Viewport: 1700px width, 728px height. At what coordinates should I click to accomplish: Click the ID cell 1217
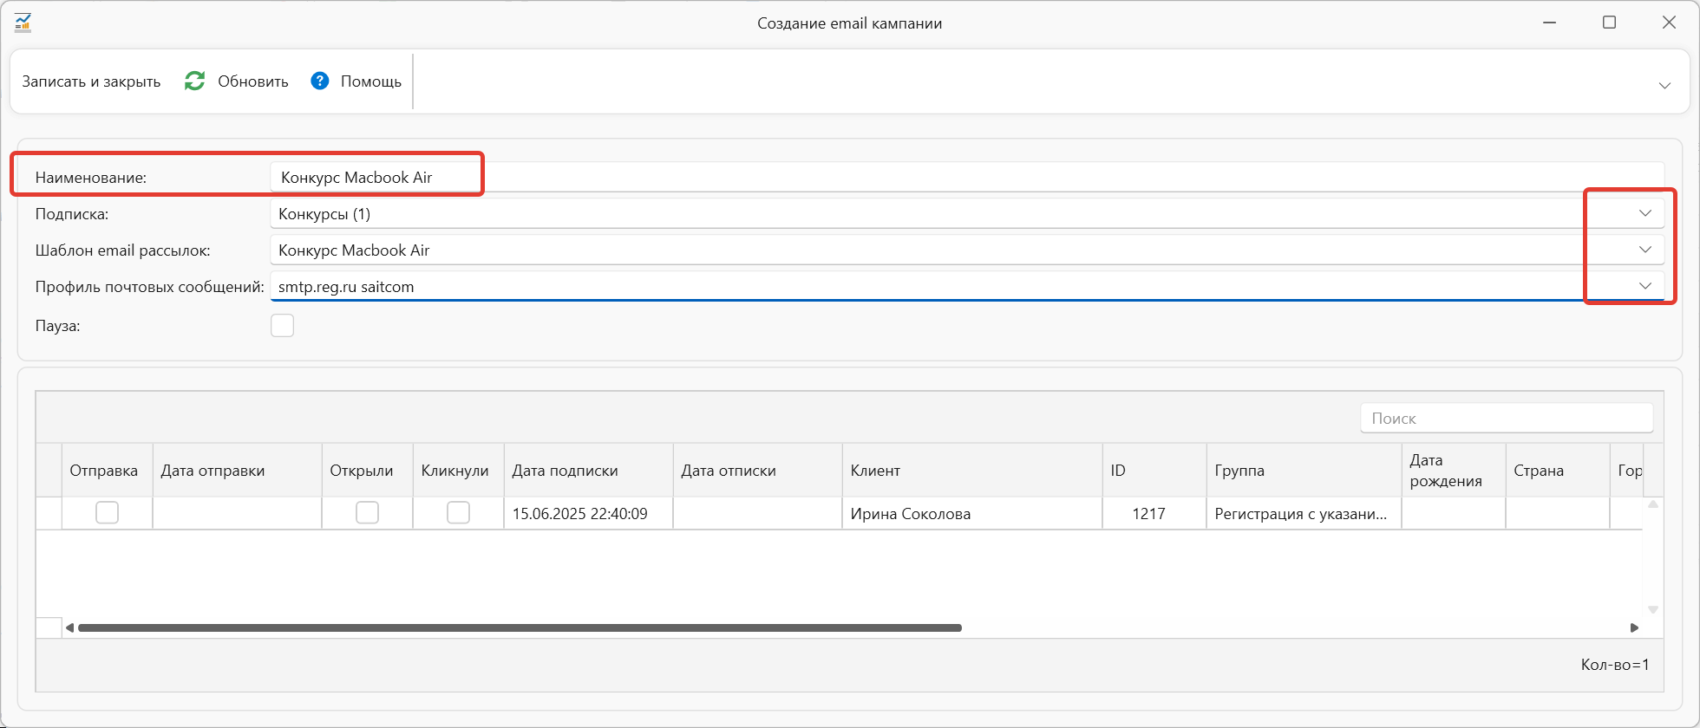pos(1154,513)
